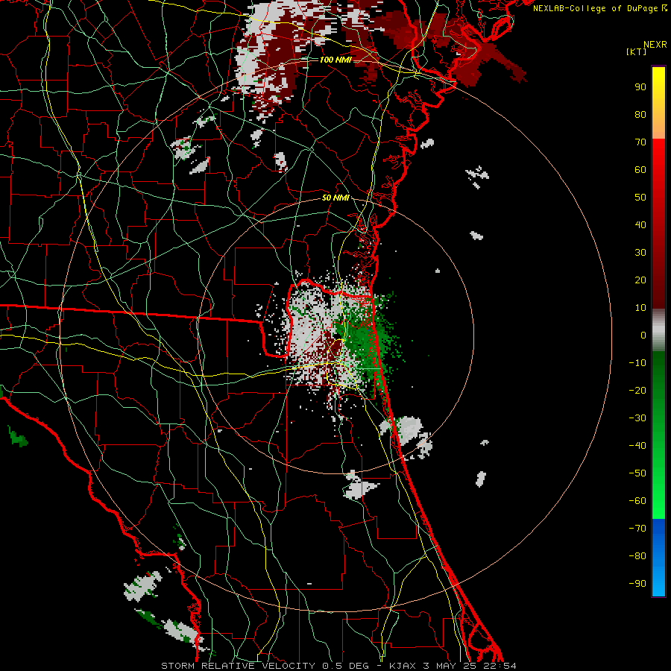Click the 100 NMI range ring label

click(335, 60)
